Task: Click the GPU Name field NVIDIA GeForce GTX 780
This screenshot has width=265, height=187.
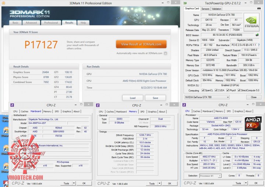Action: [222, 15]
